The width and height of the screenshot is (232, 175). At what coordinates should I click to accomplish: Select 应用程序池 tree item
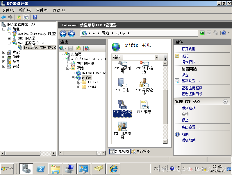pos(85,64)
